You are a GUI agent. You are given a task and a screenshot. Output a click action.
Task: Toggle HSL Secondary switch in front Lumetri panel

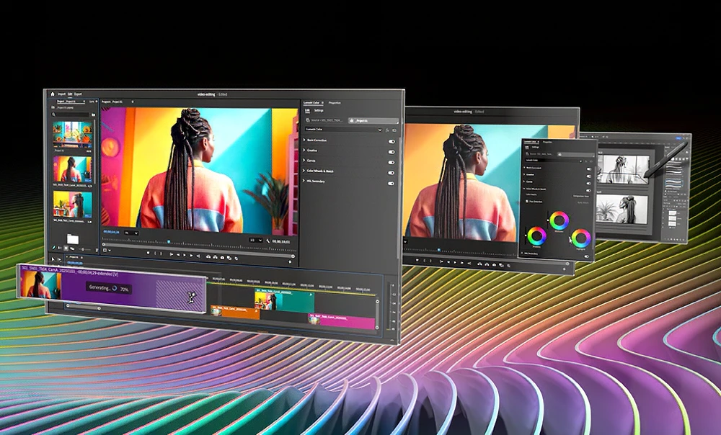point(392,183)
